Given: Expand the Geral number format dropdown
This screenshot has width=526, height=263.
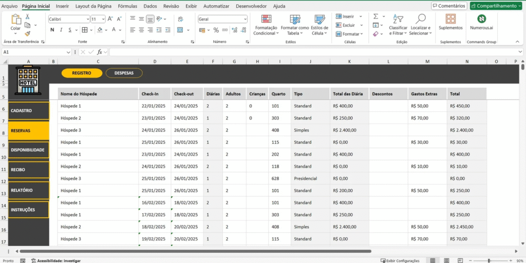Looking at the screenshot, I should click(245, 19).
